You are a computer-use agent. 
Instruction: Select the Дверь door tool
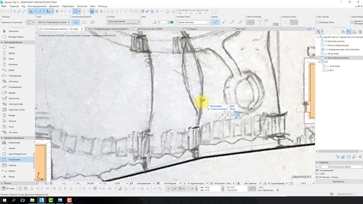click(x=17, y=53)
